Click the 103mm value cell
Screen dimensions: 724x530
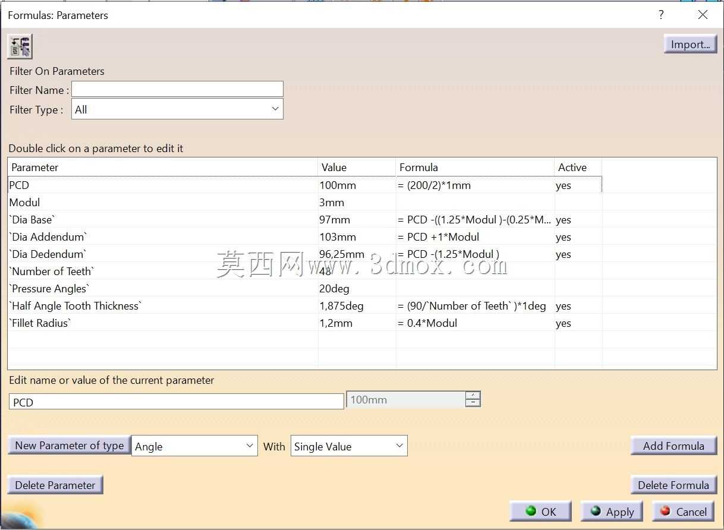[357, 236]
